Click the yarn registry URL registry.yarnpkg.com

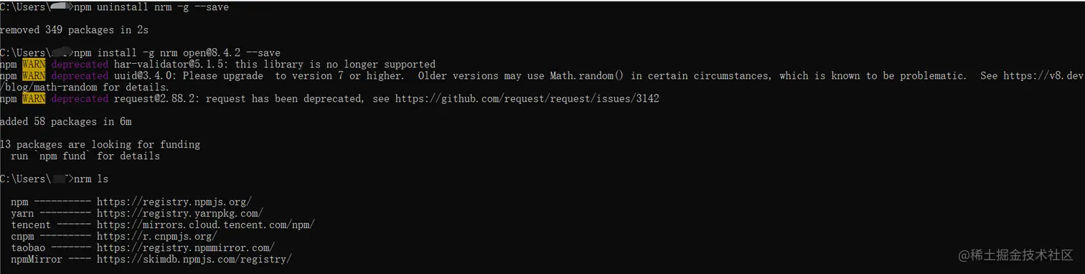(180, 213)
